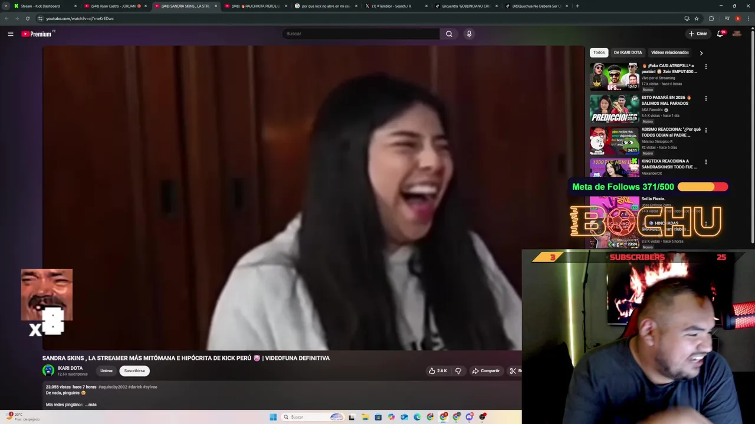Like the video (2.6 K)
Viewport: 755px width, 424px height.
(x=438, y=371)
